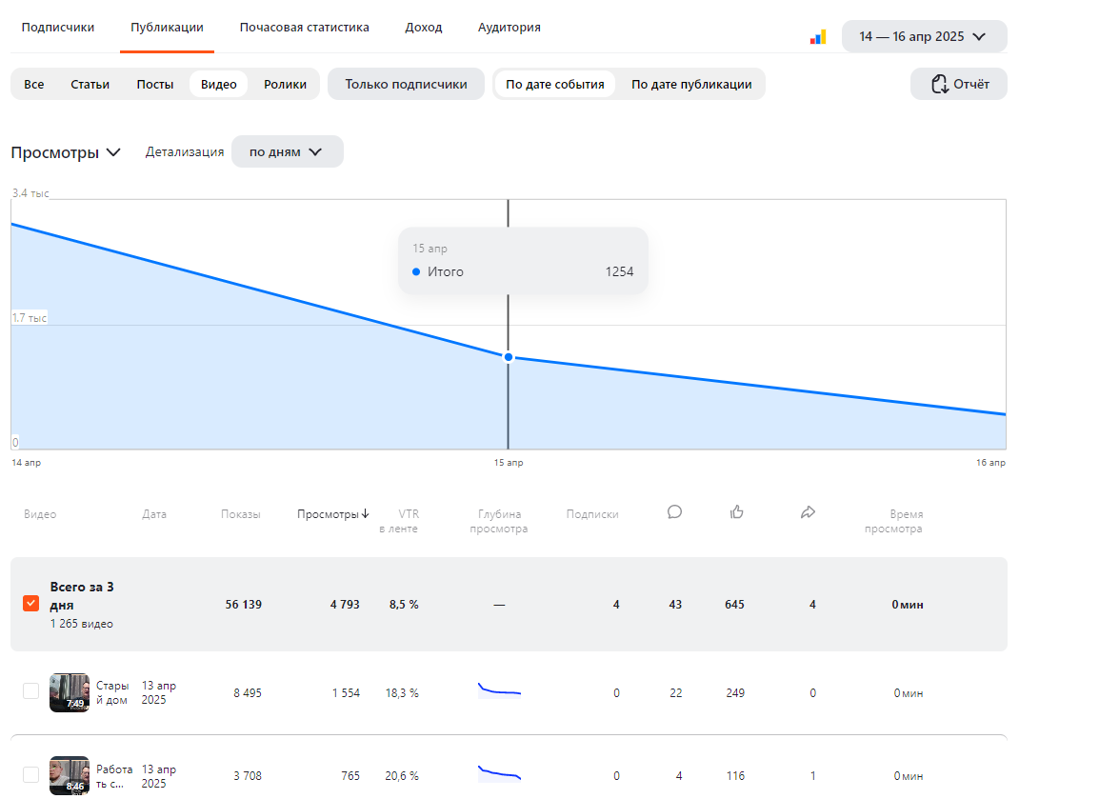Click the likes thumbs-up column icon
1099x799 pixels.
[736, 512]
